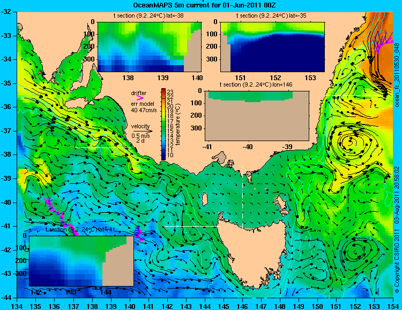Click King Island in Bass Strait
The image size is (402, 310).
205,198
